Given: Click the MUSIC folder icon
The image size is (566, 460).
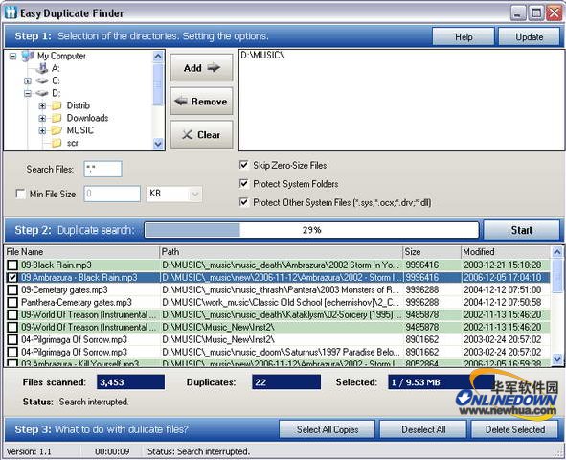Looking at the screenshot, I should 57,130.
